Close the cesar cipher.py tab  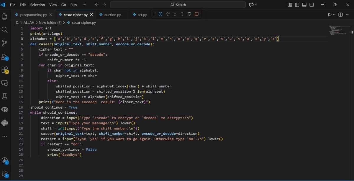(x=91, y=15)
